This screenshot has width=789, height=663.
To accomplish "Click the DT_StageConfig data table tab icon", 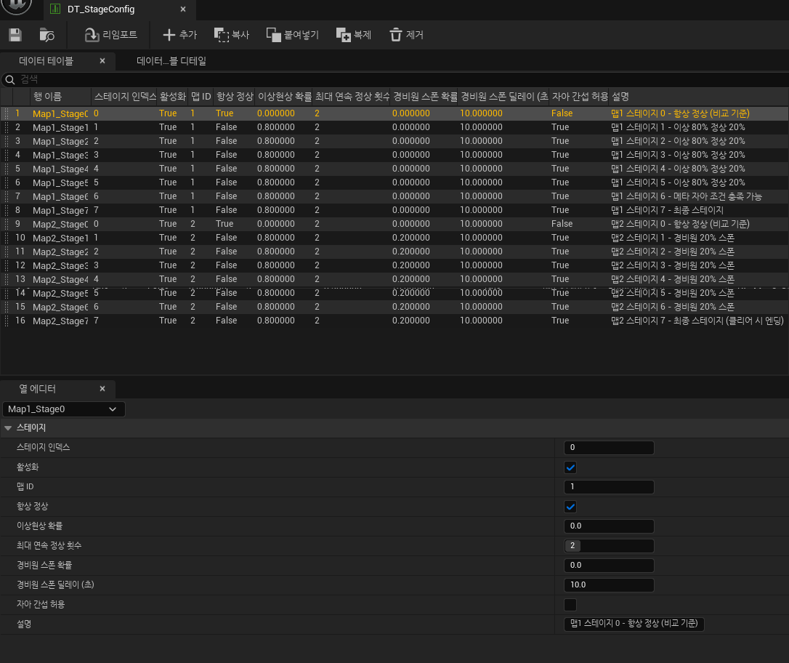I will pyautogui.click(x=55, y=9).
